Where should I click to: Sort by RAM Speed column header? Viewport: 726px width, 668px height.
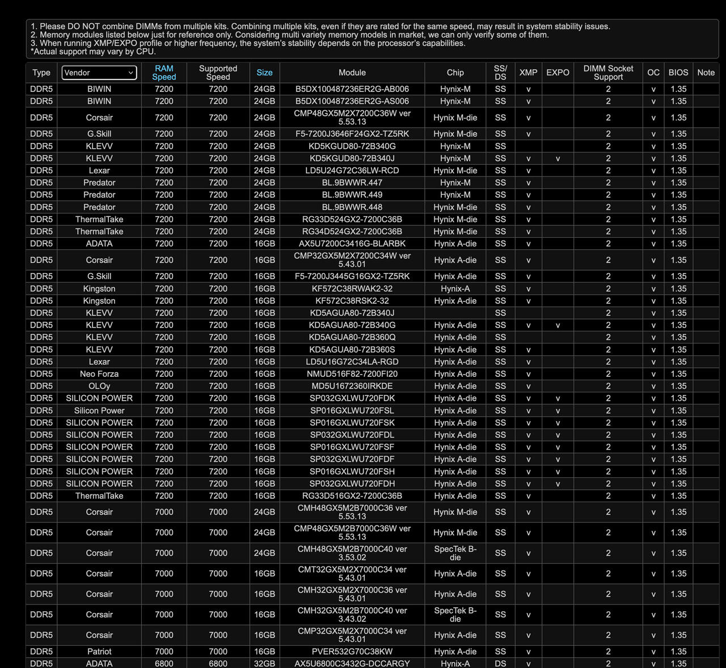(164, 73)
